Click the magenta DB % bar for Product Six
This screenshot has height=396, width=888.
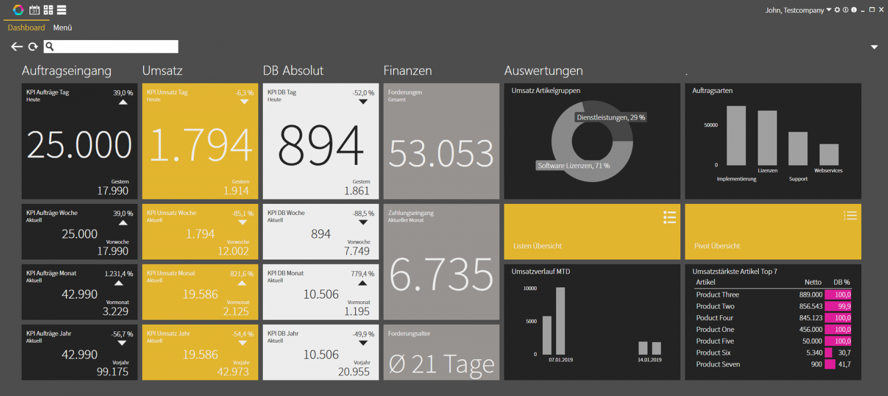[828, 353]
